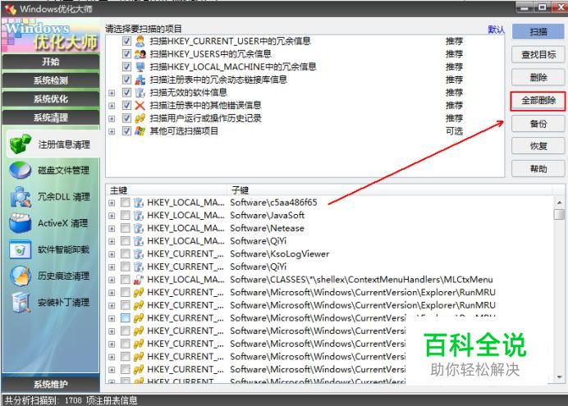Click users icon for HKEY_USERS scan
Screen dimensions: 568x406
[x=140, y=54]
